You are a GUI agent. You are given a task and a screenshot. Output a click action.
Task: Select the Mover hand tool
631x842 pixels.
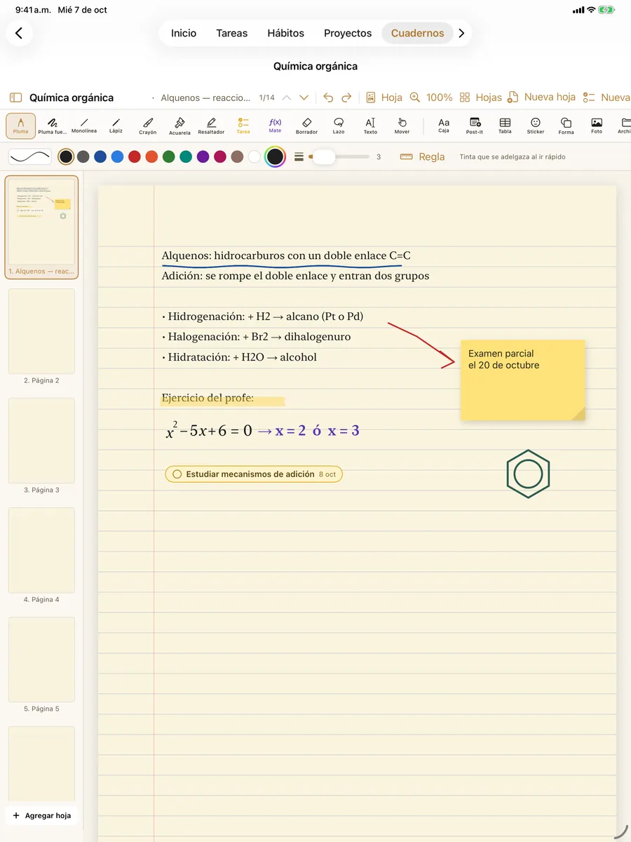click(x=402, y=126)
